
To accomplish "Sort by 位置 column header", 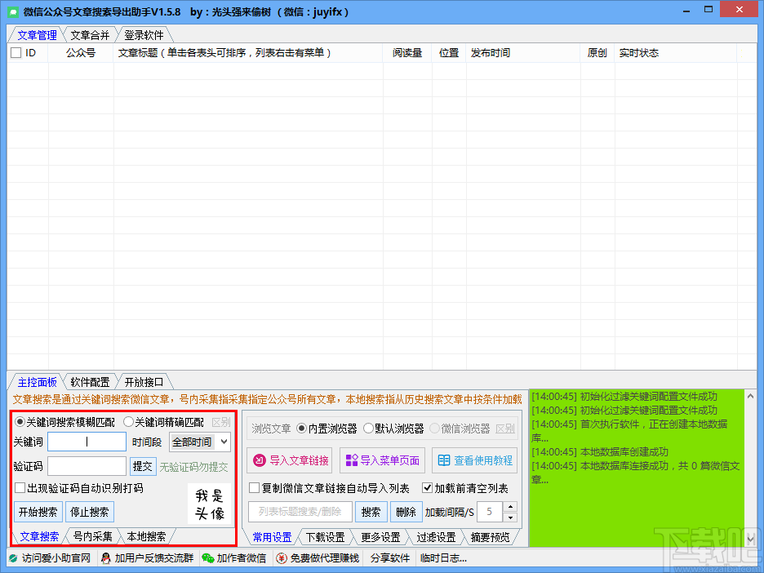I will (449, 53).
